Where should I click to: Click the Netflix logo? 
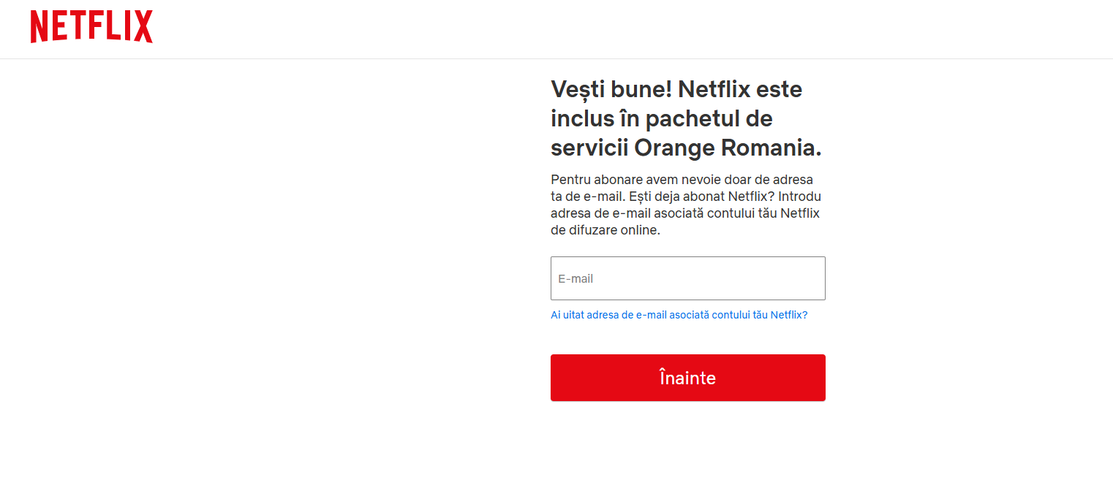tap(91, 27)
